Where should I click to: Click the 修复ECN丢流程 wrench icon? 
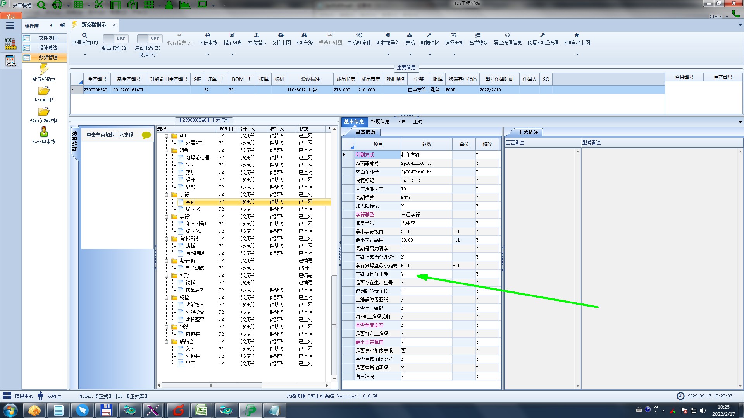coord(542,35)
